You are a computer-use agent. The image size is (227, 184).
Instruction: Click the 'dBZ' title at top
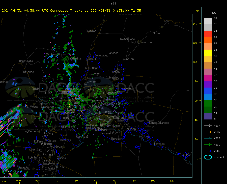pyautogui.click(x=113, y=4)
